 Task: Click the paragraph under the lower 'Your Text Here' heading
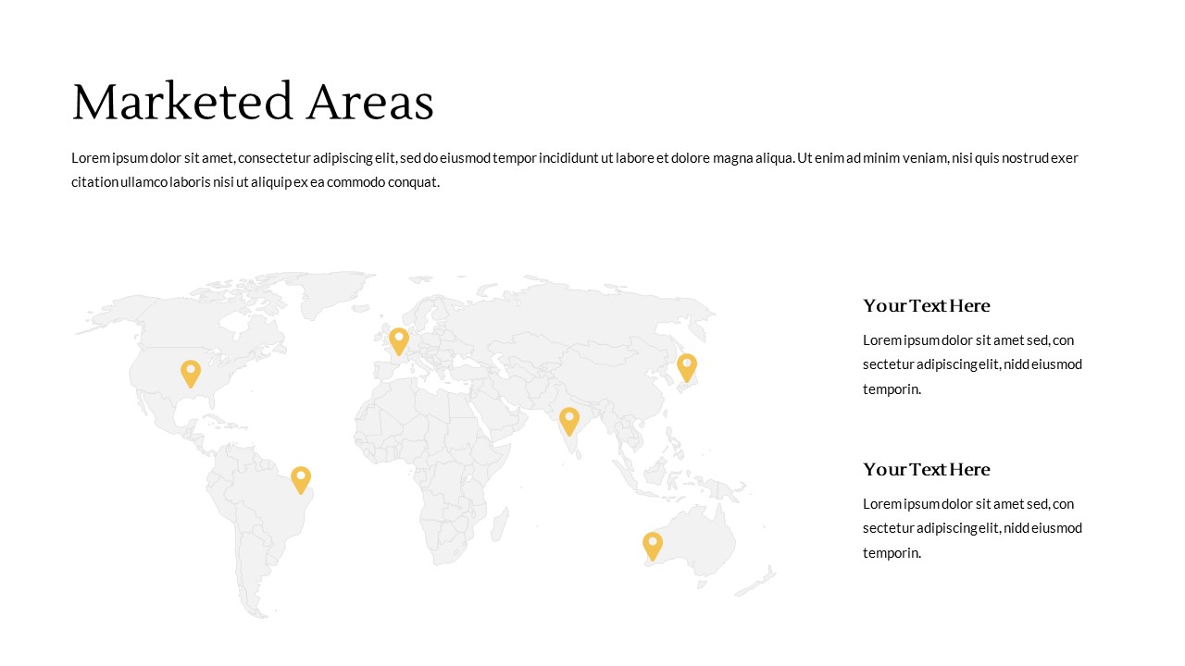[972, 528]
